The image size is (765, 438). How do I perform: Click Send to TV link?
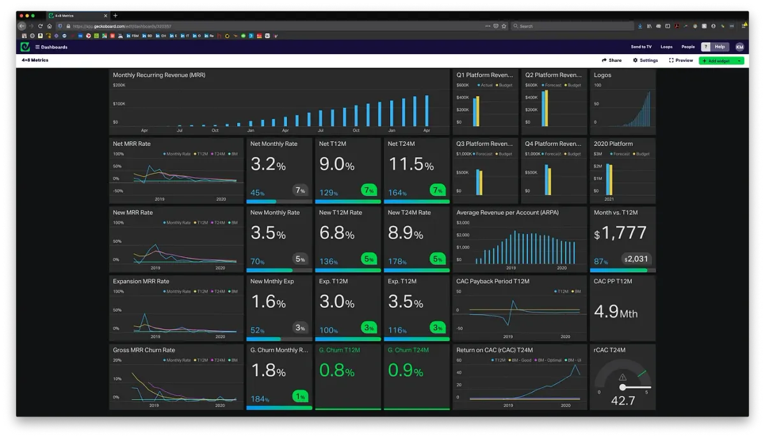coord(641,47)
